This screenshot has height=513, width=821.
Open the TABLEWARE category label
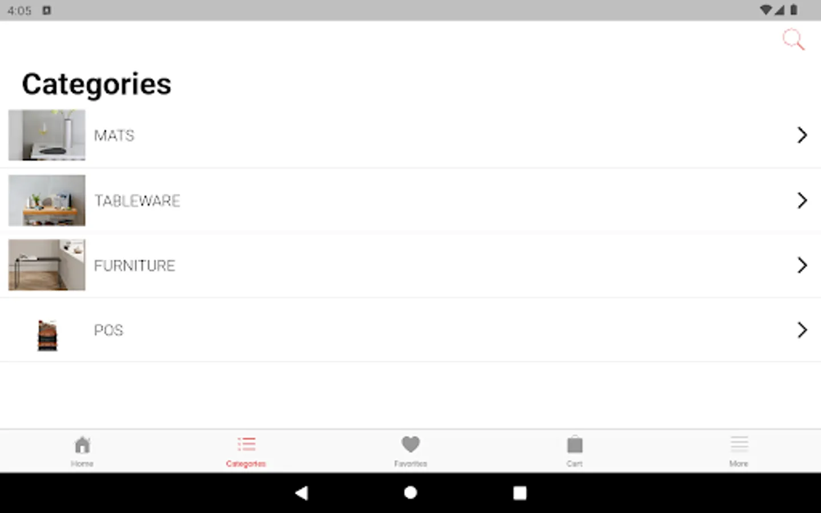click(137, 201)
